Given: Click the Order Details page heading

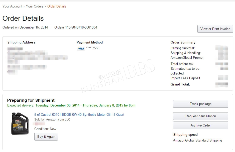Looking at the screenshot, I should (x=23, y=18).
